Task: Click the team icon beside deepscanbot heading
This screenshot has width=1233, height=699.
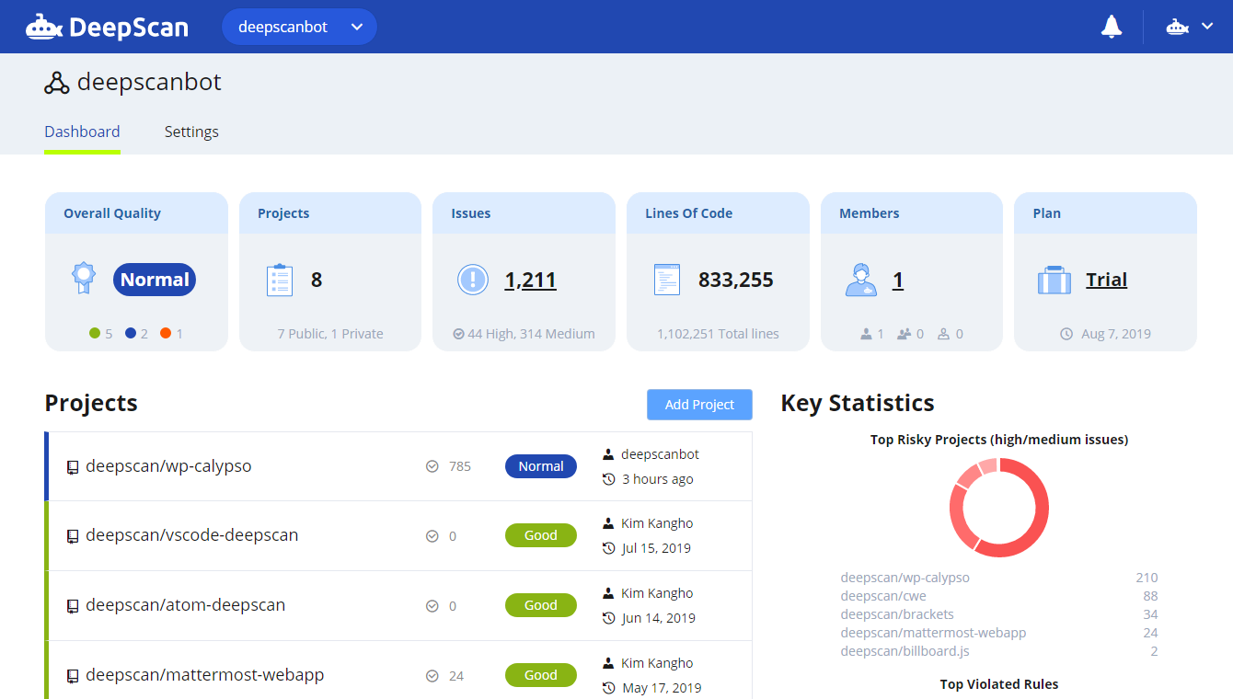Action: pos(57,83)
